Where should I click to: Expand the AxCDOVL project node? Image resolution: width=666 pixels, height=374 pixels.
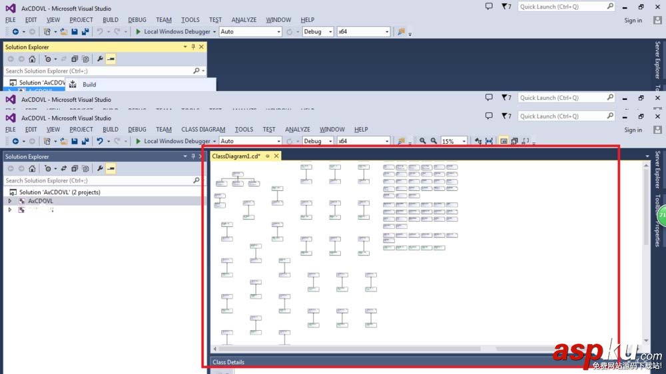click(x=10, y=201)
